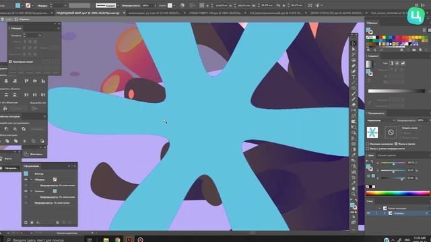Select the Magic Wand tool

354,54
